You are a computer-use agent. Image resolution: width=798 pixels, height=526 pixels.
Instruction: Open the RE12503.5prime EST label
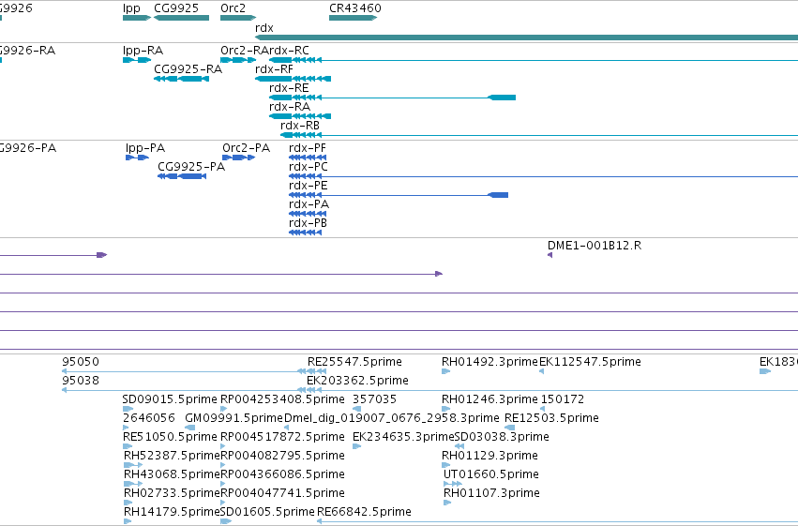point(551,418)
